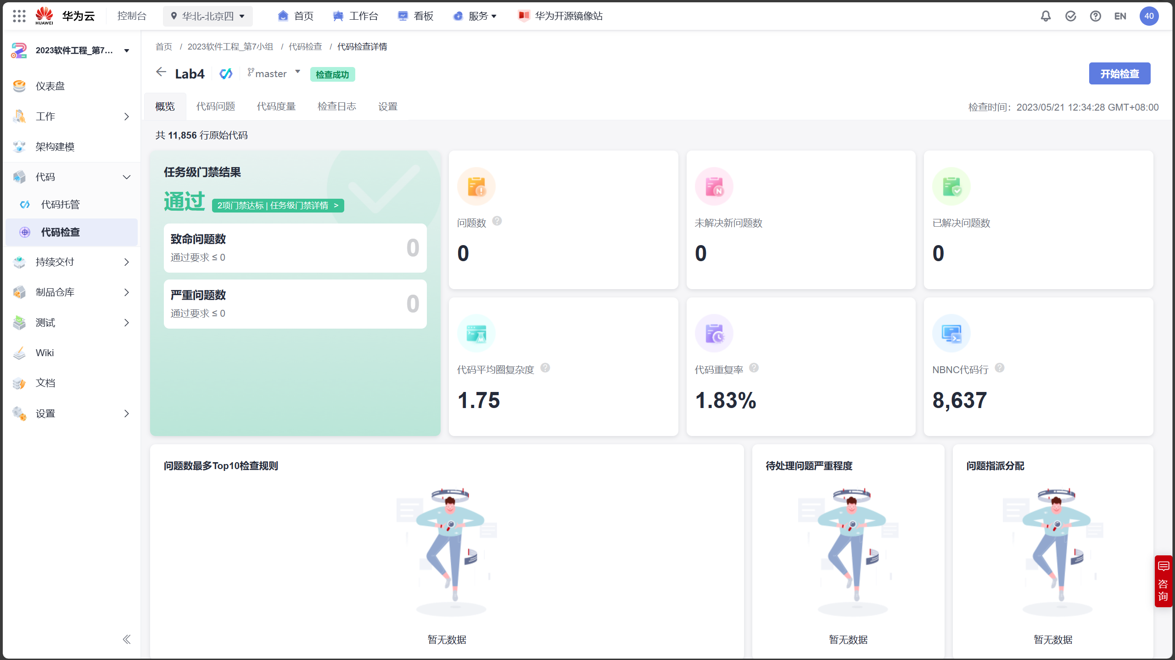Switch to the 检查日志 tab
Image resolution: width=1175 pixels, height=660 pixels.
coord(336,106)
